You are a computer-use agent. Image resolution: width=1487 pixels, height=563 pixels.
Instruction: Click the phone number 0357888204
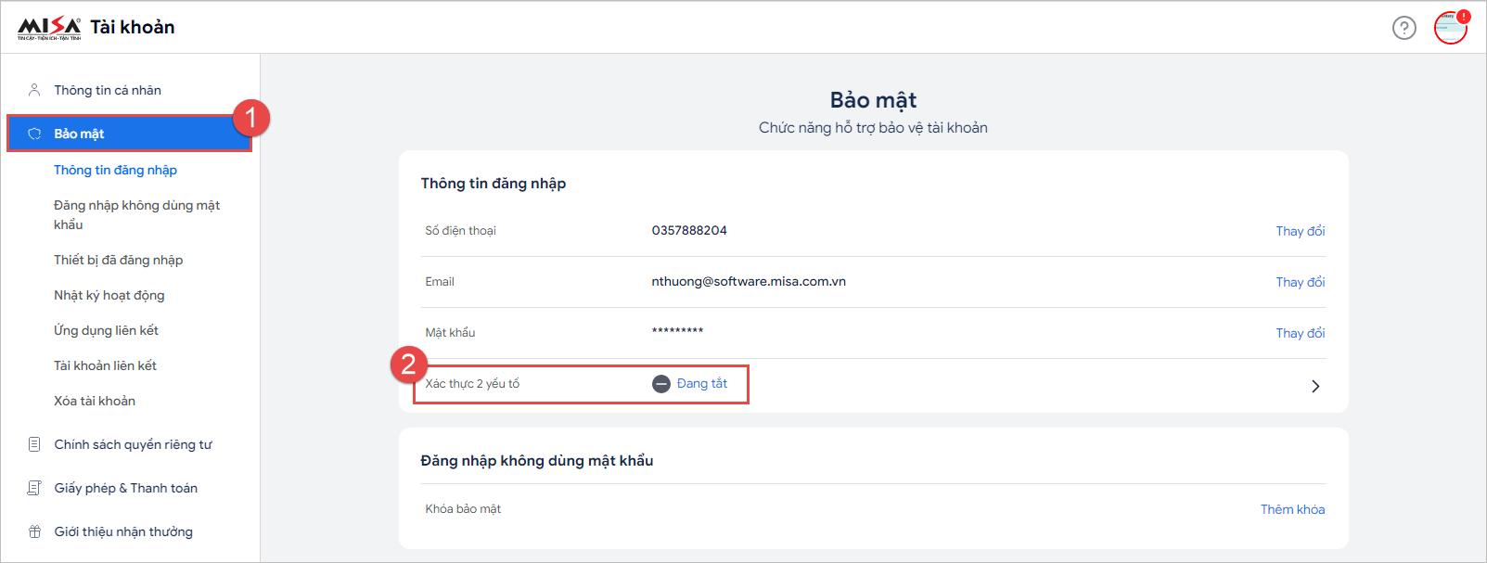(689, 230)
